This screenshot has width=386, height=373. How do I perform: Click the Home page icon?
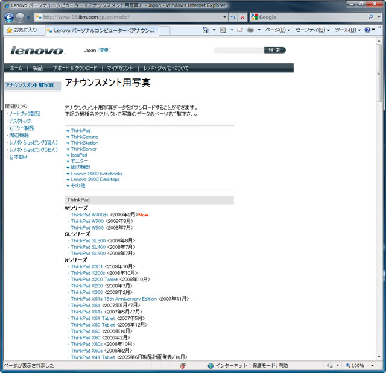[x=205, y=30]
